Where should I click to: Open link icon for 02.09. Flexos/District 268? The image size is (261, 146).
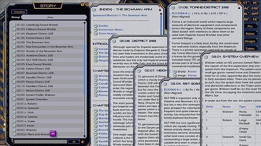pyautogui.click(x=14, y=82)
